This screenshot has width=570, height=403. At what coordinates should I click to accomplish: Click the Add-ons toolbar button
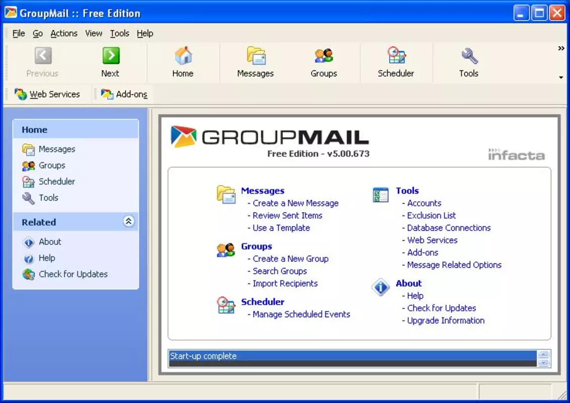click(x=124, y=94)
